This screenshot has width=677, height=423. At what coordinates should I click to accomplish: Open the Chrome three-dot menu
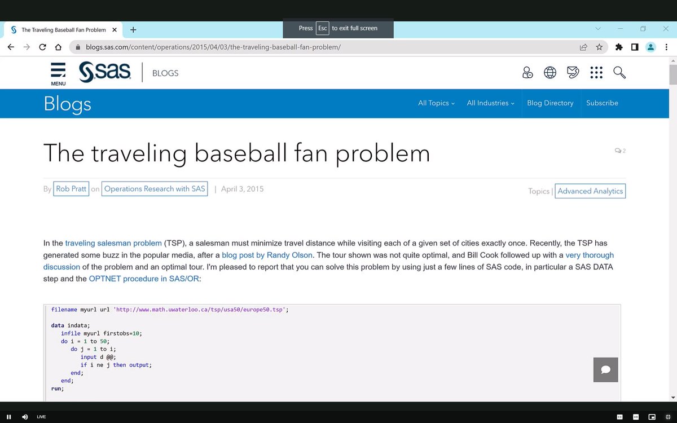(666, 47)
